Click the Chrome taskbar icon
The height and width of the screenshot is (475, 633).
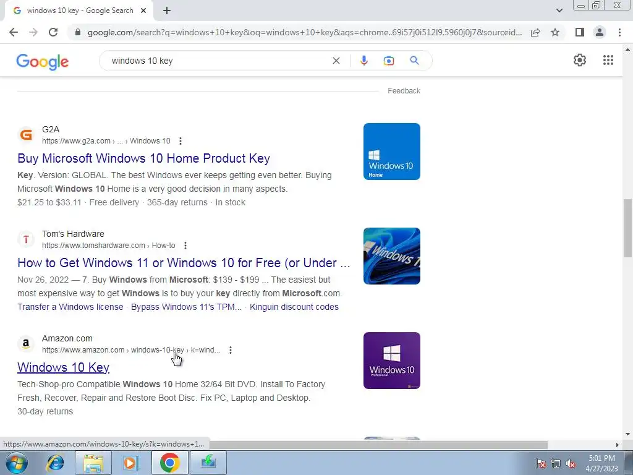click(x=169, y=463)
